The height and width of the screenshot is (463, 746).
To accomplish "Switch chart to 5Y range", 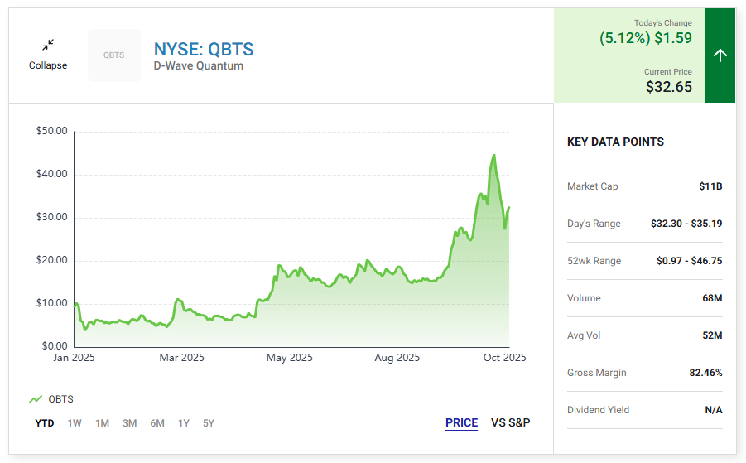I will [209, 423].
